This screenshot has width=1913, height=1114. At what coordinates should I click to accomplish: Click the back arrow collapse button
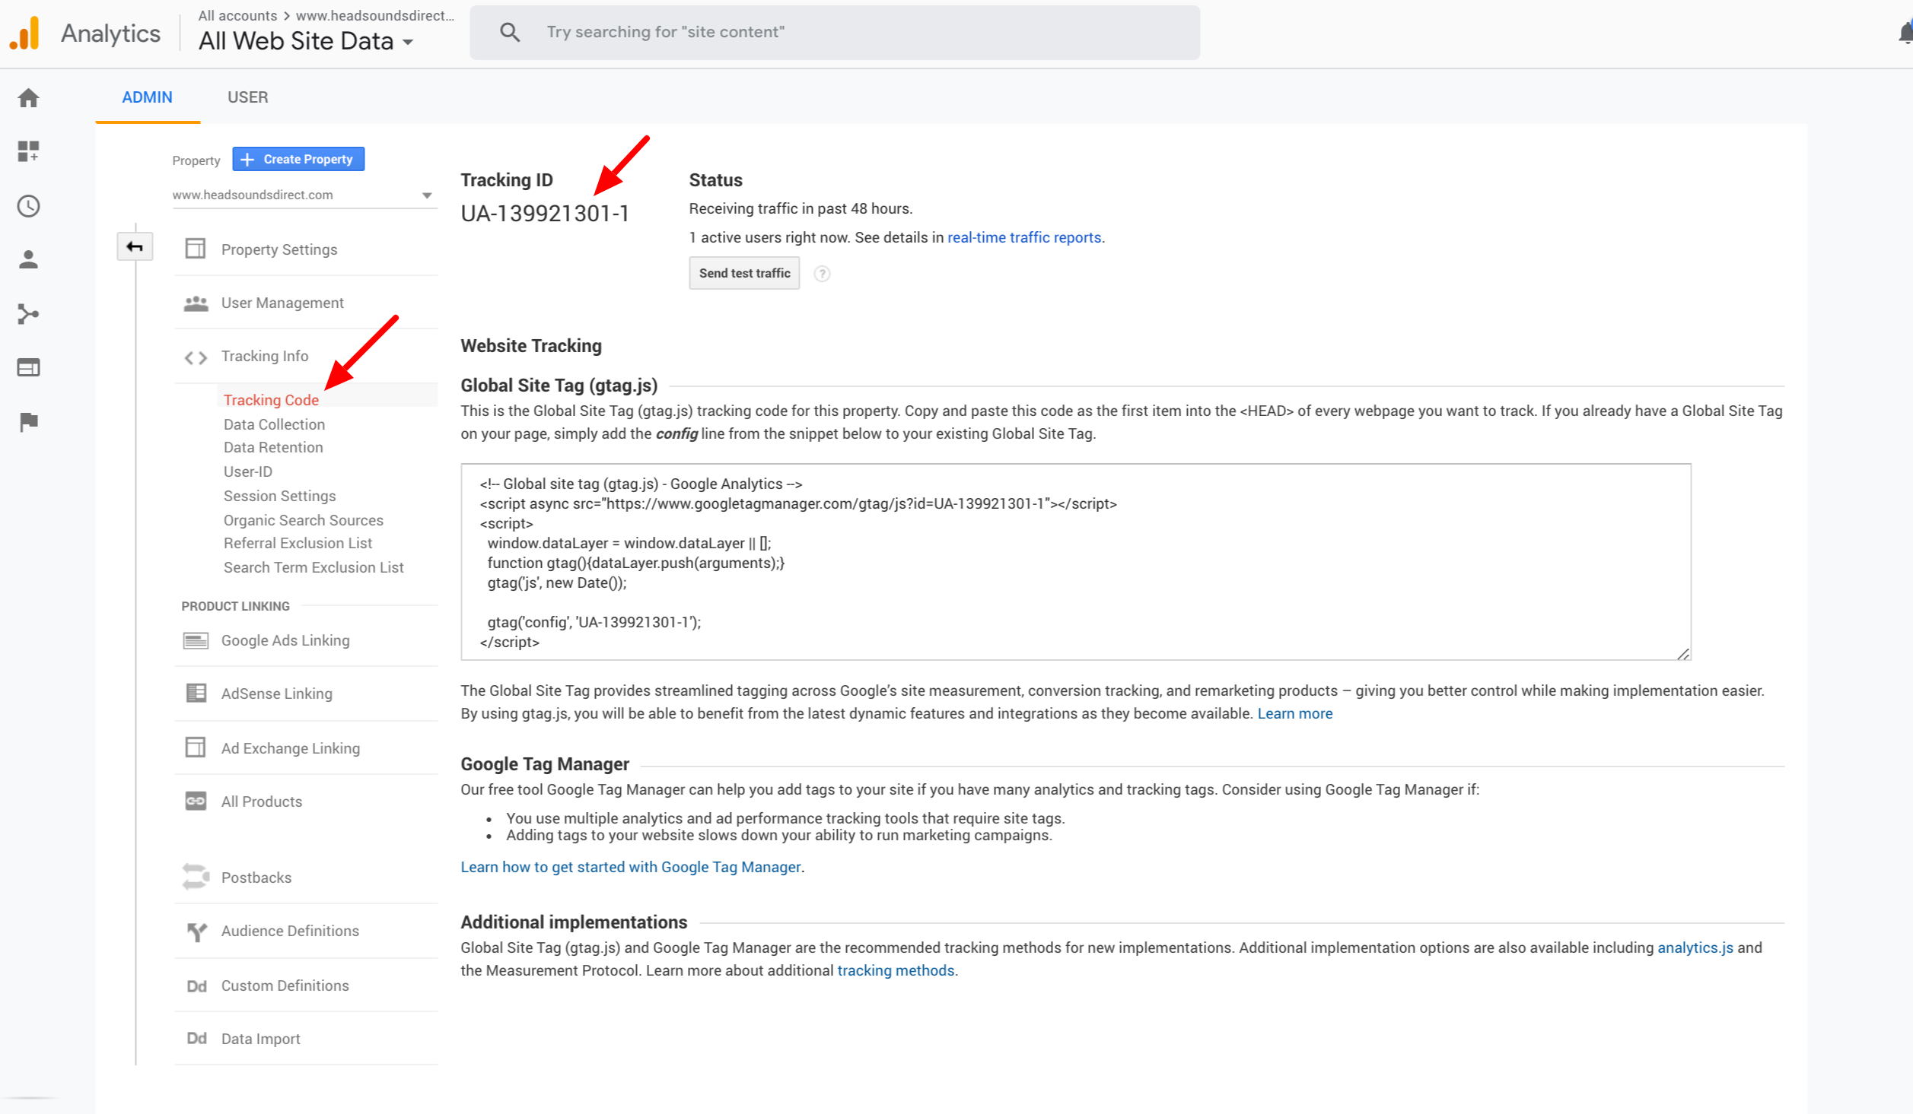click(x=135, y=246)
